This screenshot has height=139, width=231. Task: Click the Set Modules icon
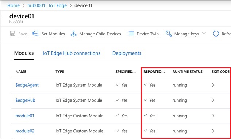pyautogui.click(x=35, y=34)
